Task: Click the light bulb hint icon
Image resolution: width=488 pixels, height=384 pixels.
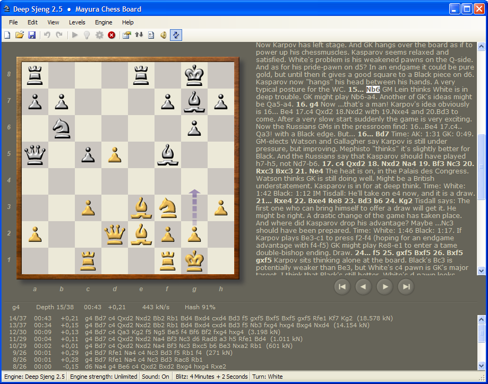Action: pyautogui.click(x=87, y=35)
